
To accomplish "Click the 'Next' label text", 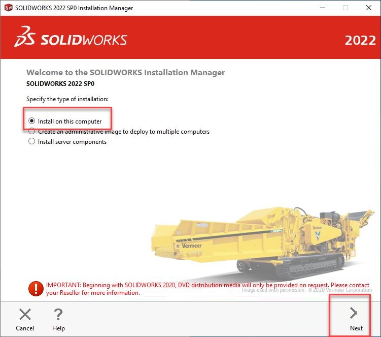I will coord(356,328).
